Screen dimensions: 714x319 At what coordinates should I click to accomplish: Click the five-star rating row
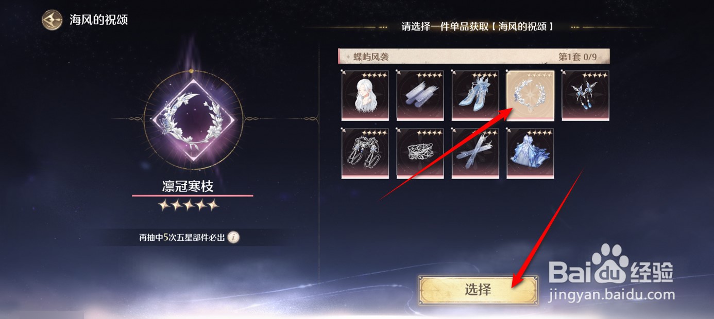tap(188, 205)
